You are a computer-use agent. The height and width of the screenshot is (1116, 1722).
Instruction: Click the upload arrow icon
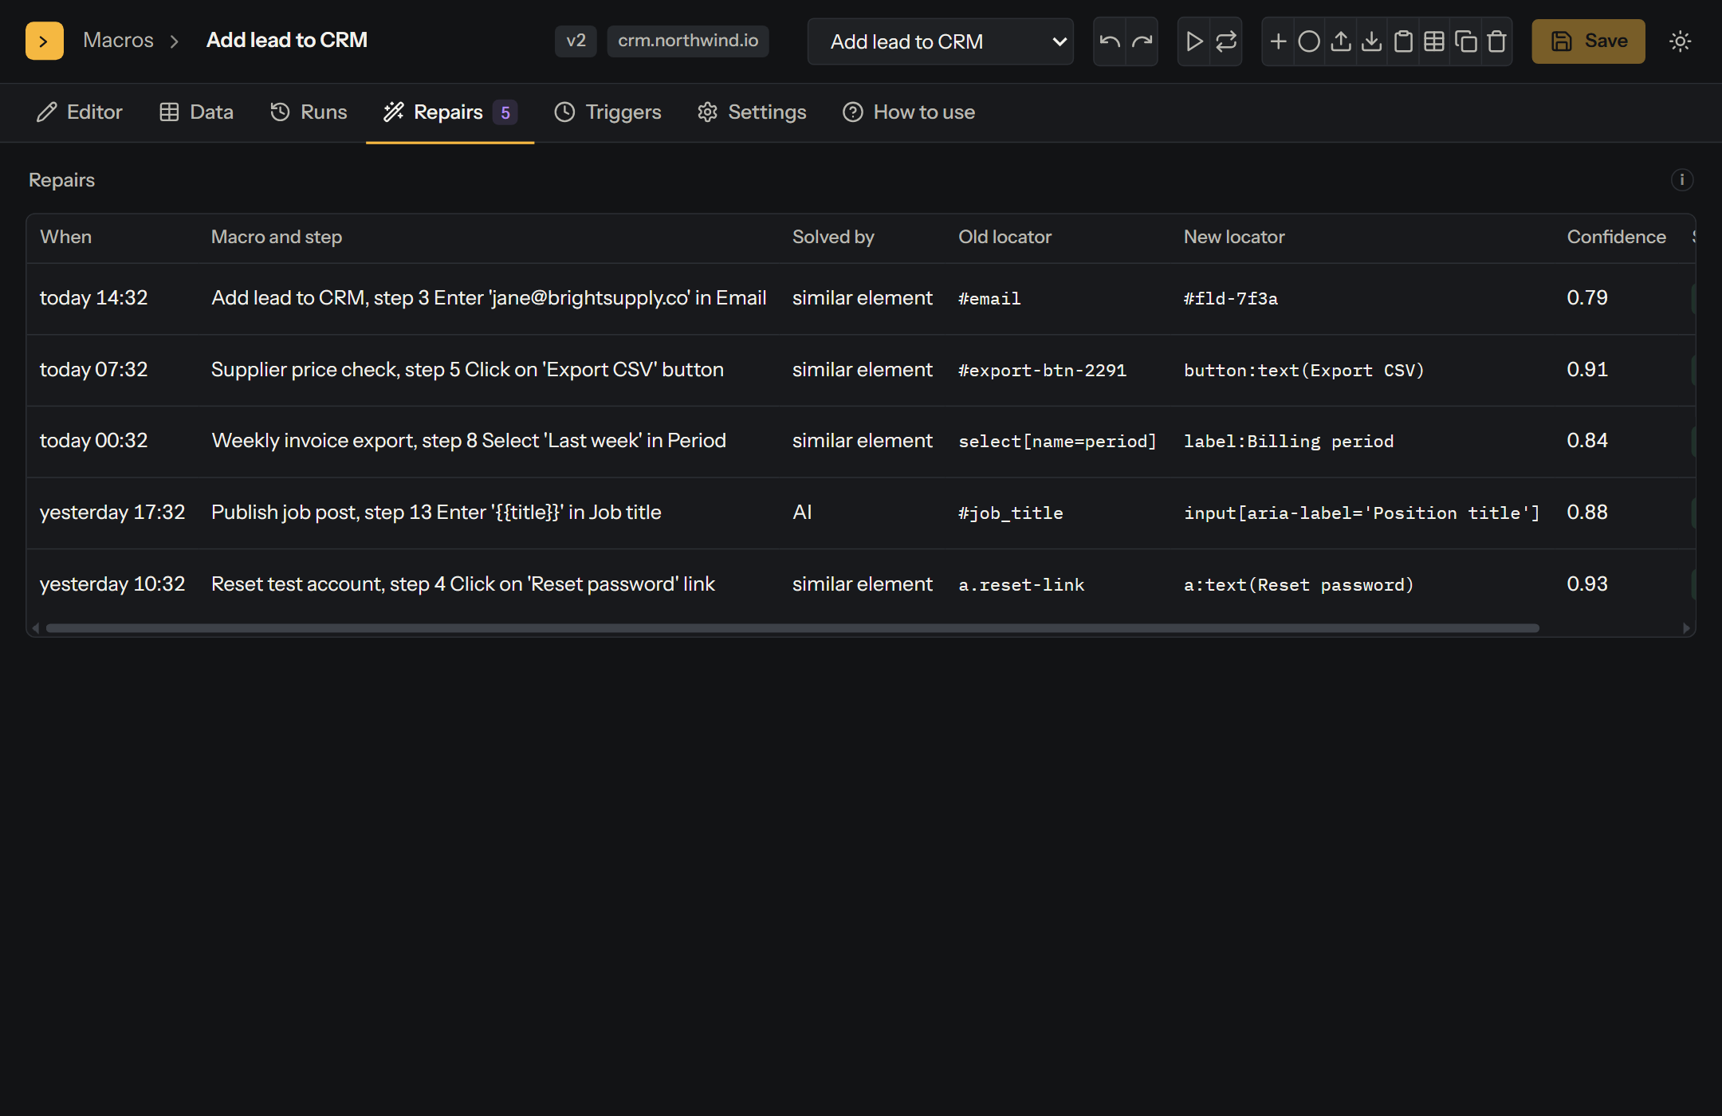[x=1341, y=41]
